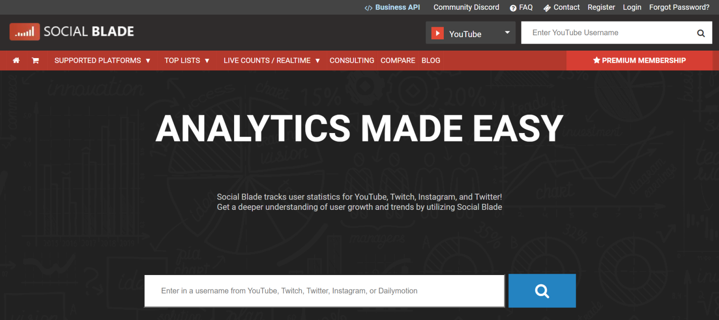Click the home icon in navigation bar
Screen dimensions: 719x320
pos(16,60)
